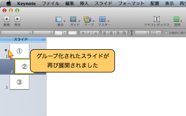Screen dimensions: 186x116
Task: Open the テーマ theme chooser icon
Action: [x=87, y=19]
